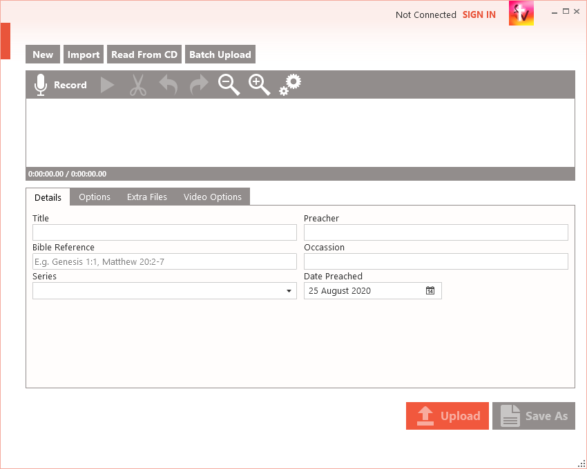Click the New button
The height and width of the screenshot is (469, 587).
[43, 54]
